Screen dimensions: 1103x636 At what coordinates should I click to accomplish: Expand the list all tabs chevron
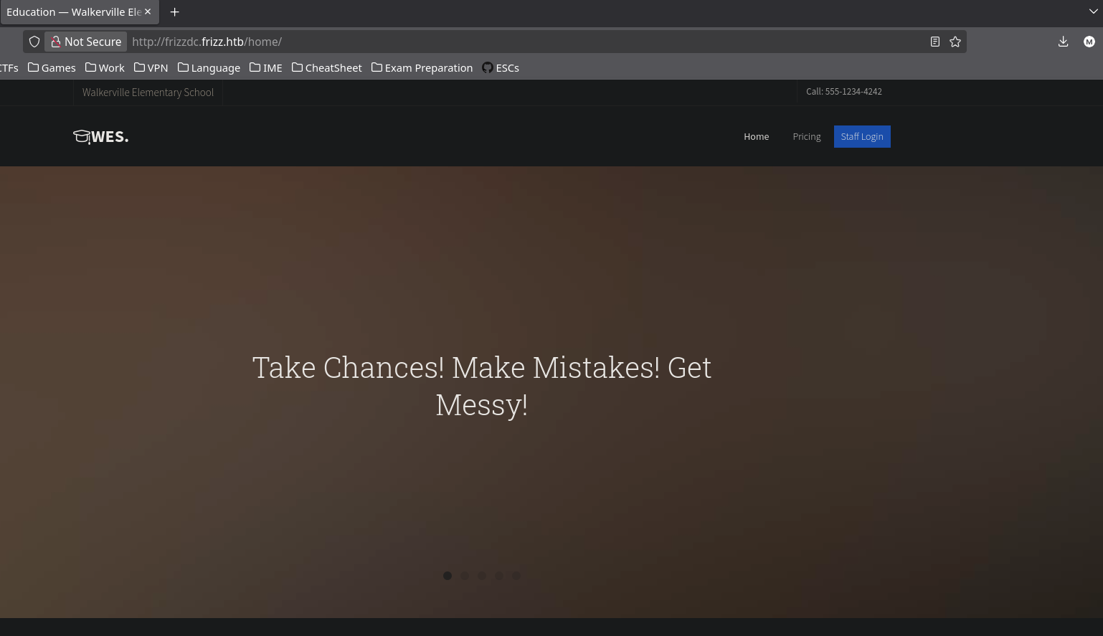[x=1093, y=11]
